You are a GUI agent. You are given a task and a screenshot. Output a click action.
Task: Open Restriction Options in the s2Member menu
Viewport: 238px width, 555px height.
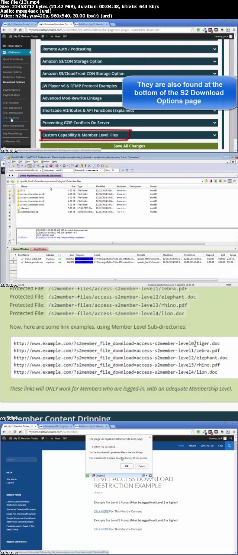(x=14, y=77)
